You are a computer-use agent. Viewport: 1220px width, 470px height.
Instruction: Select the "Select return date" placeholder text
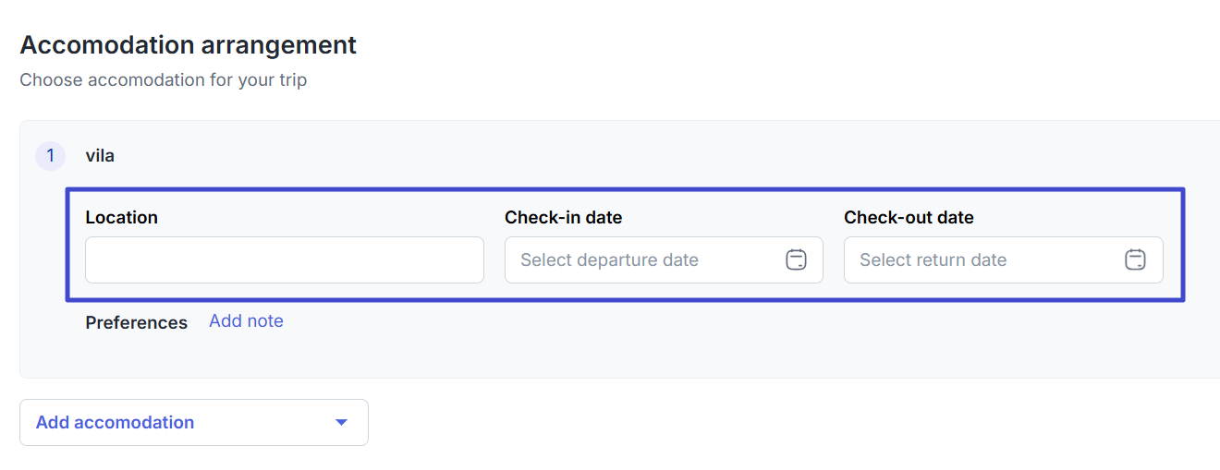(x=933, y=259)
